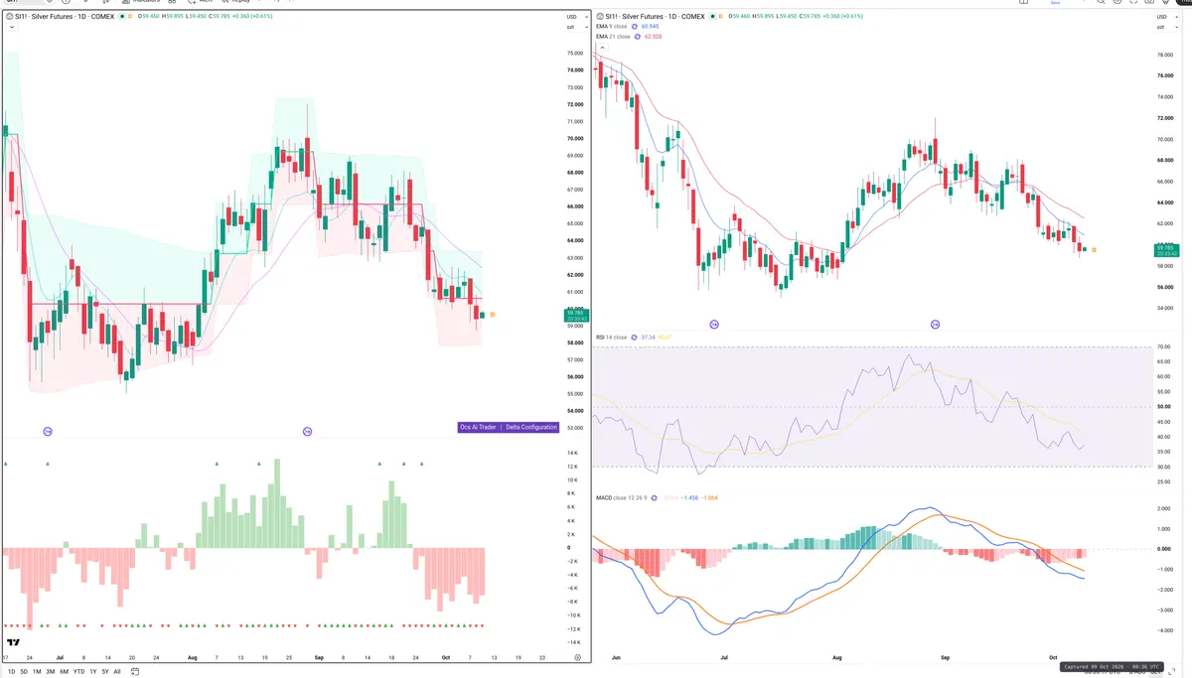The image size is (1192, 678).
Task: Click green market-status dot in left chart header
Action: pos(122,16)
